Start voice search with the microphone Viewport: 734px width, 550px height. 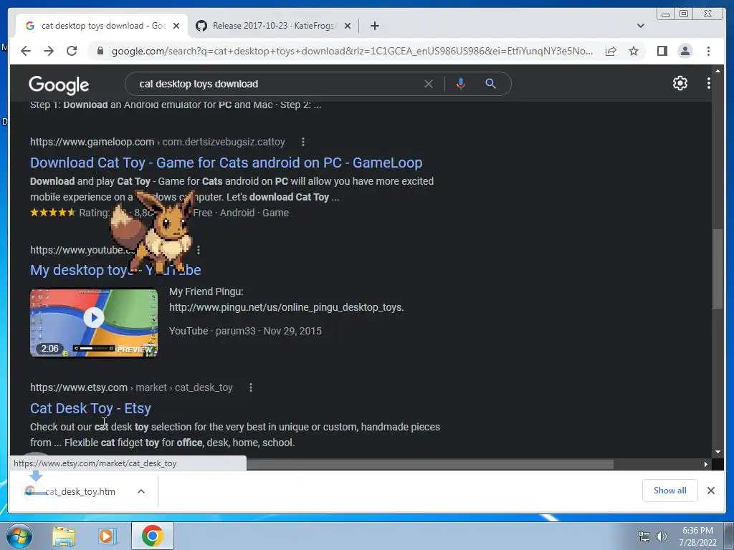(x=461, y=84)
